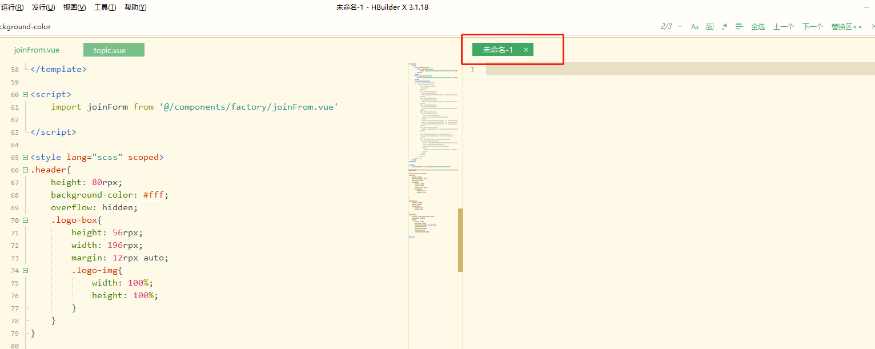The image size is (875, 349).
Task: Click the background-color: #fff; line
Action: [x=110, y=195]
